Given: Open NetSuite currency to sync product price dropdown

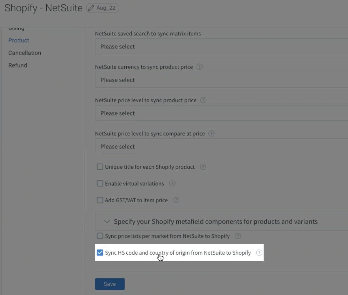Looking at the screenshot, I should (221, 80).
